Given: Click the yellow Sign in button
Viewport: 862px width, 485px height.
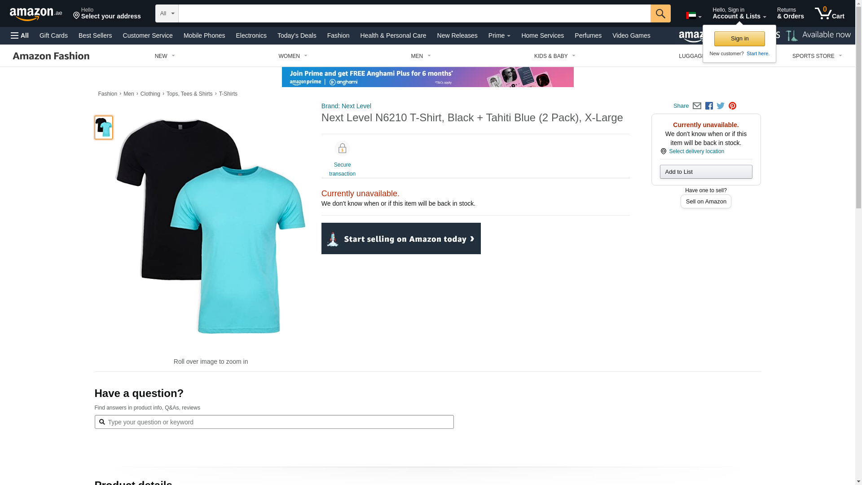Looking at the screenshot, I should click(x=739, y=39).
